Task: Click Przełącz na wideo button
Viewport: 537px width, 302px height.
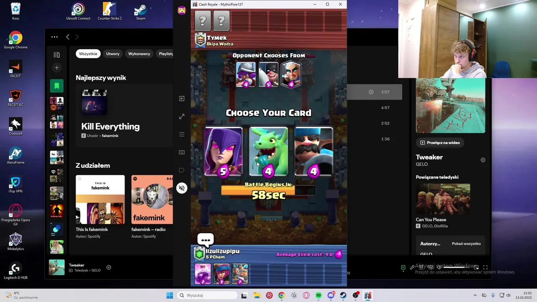Action: [440, 143]
